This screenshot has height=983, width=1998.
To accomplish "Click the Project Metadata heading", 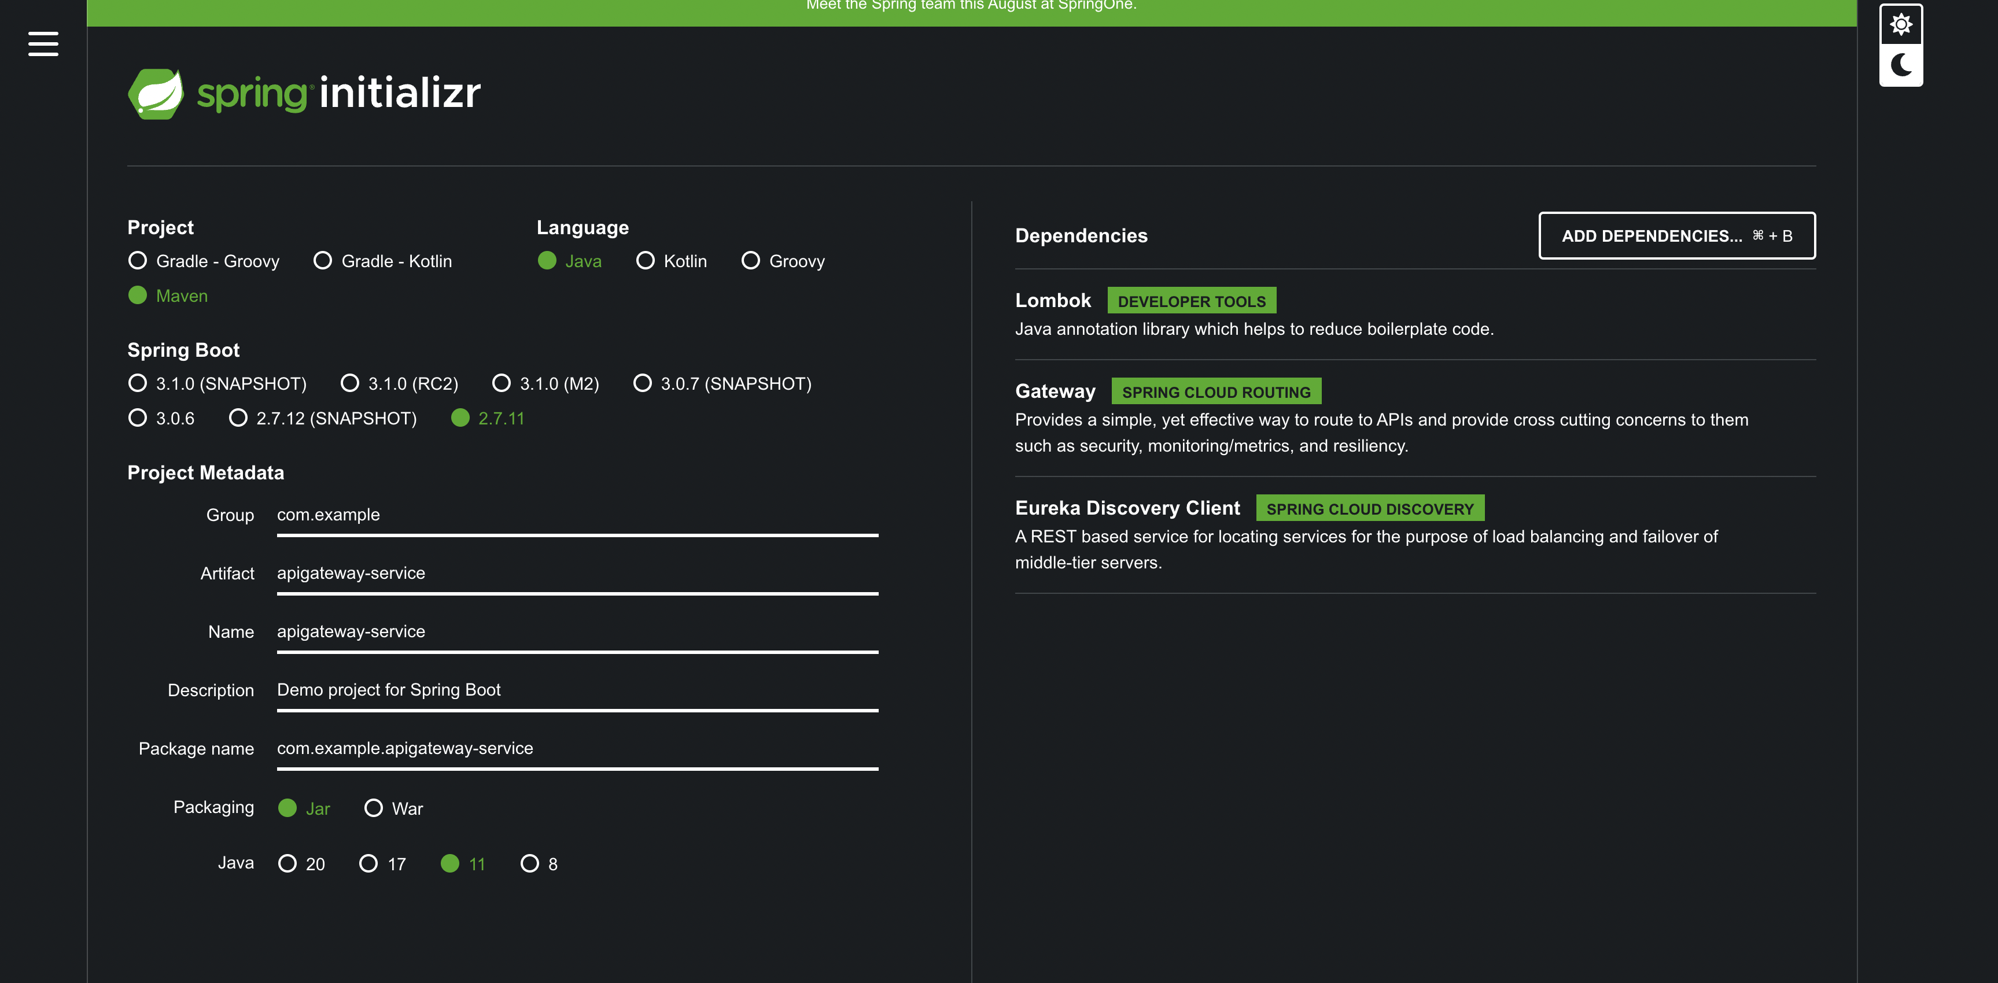I will (205, 473).
